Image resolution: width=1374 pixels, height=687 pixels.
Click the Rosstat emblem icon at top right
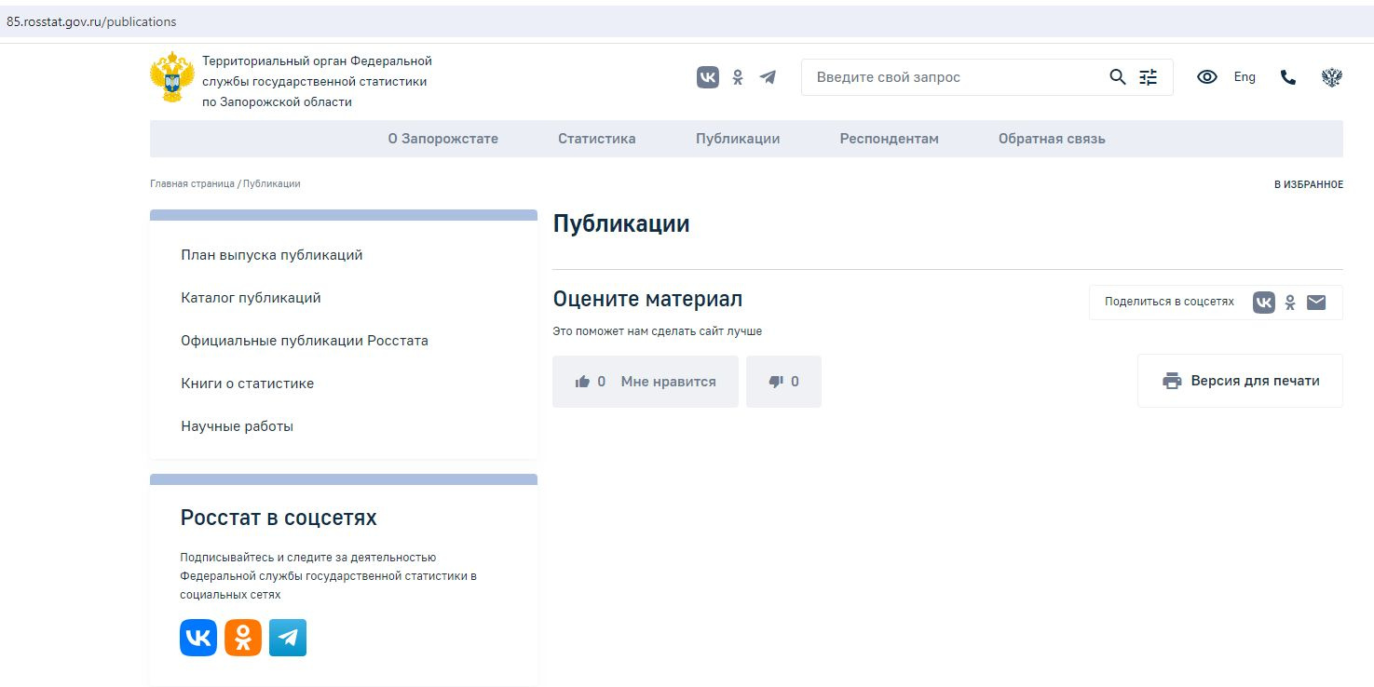pyautogui.click(x=1331, y=77)
